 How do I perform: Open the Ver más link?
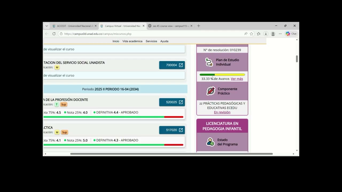pos(237,79)
